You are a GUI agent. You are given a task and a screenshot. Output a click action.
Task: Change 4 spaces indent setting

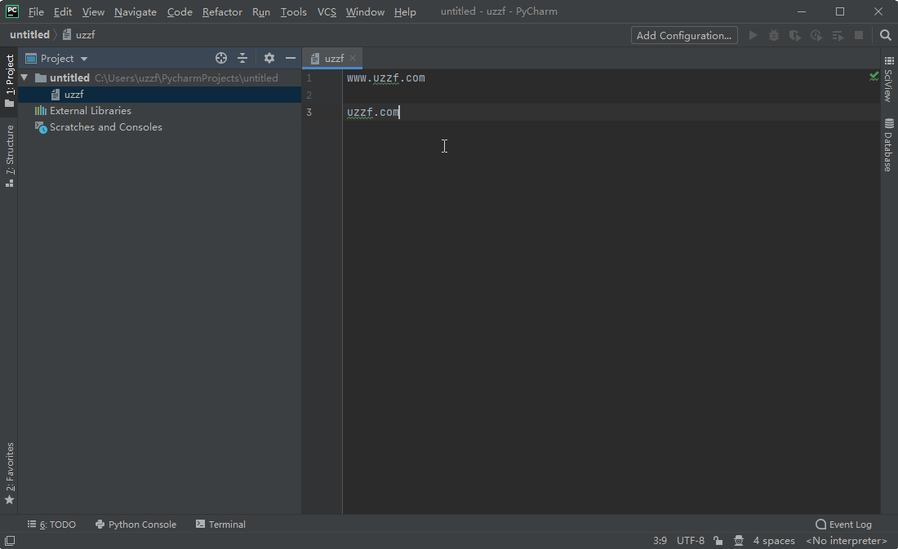pyautogui.click(x=774, y=540)
